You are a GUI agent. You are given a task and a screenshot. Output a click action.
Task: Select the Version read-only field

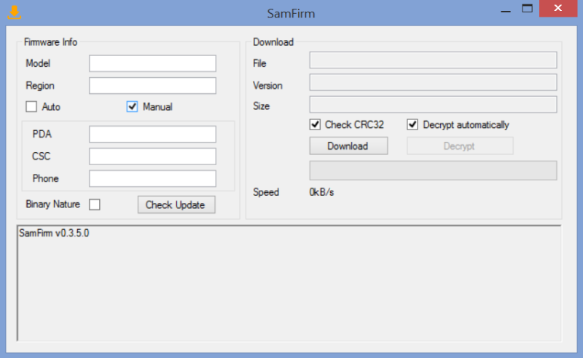point(433,82)
